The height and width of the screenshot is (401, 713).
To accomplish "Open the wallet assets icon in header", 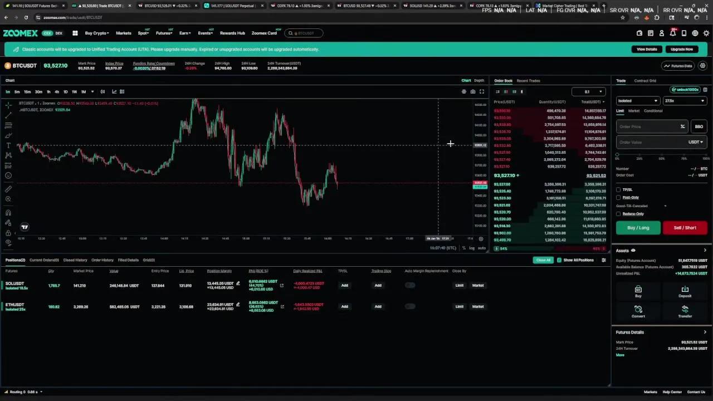I will coord(639,33).
